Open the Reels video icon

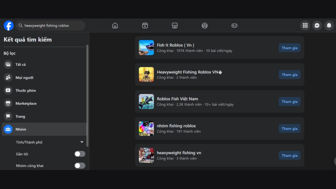point(145,25)
